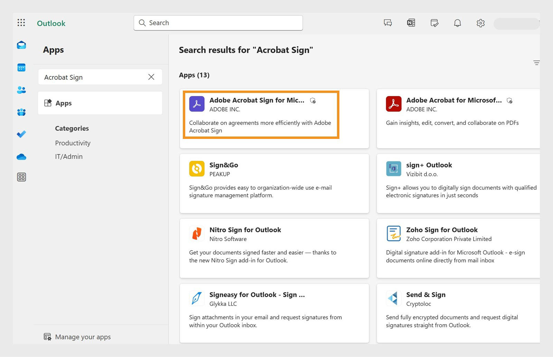Click publisher name 'Nitro Software'
553x357 pixels.
[228, 239]
